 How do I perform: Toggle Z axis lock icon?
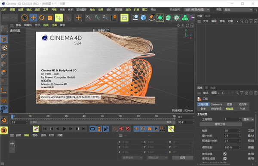click(x=105, y=18)
